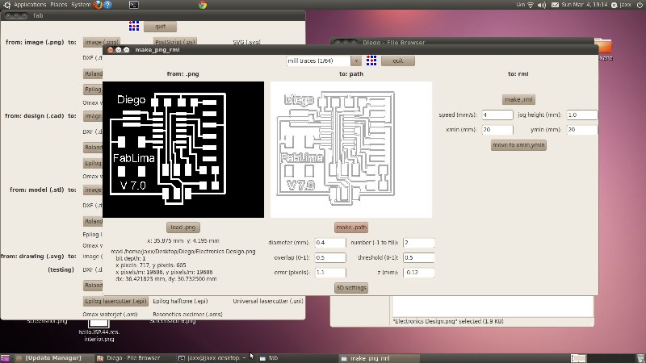The width and height of the screenshot is (646, 363).
Task: Launch the terminal from top panel
Action: [x=133, y=5]
